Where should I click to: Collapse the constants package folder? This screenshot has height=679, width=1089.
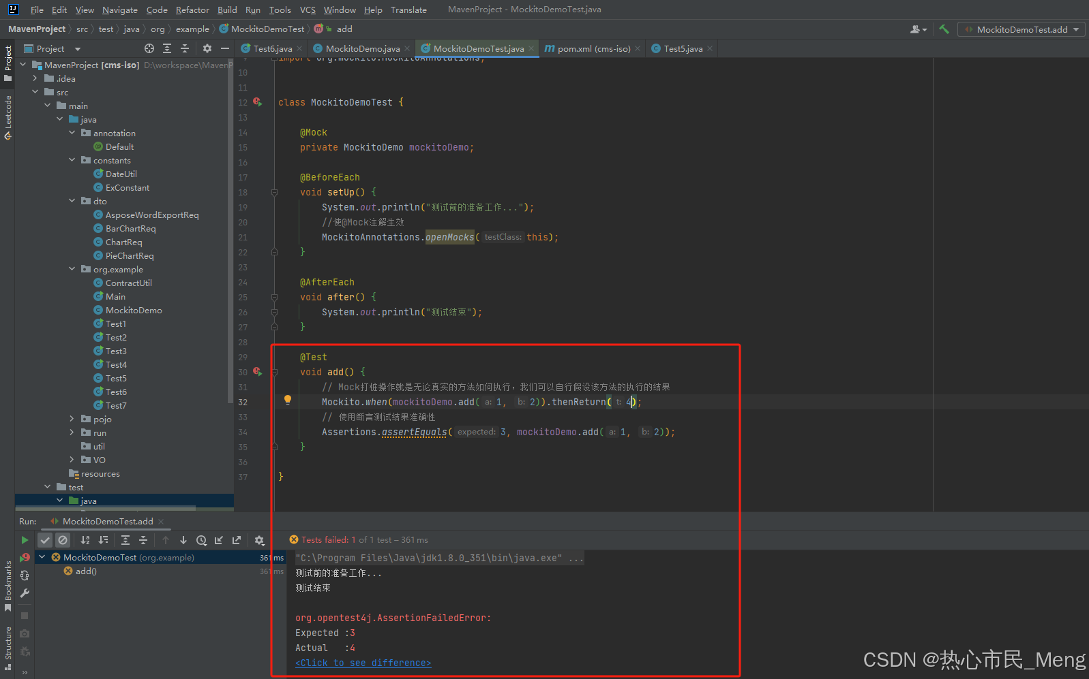[x=72, y=160]
